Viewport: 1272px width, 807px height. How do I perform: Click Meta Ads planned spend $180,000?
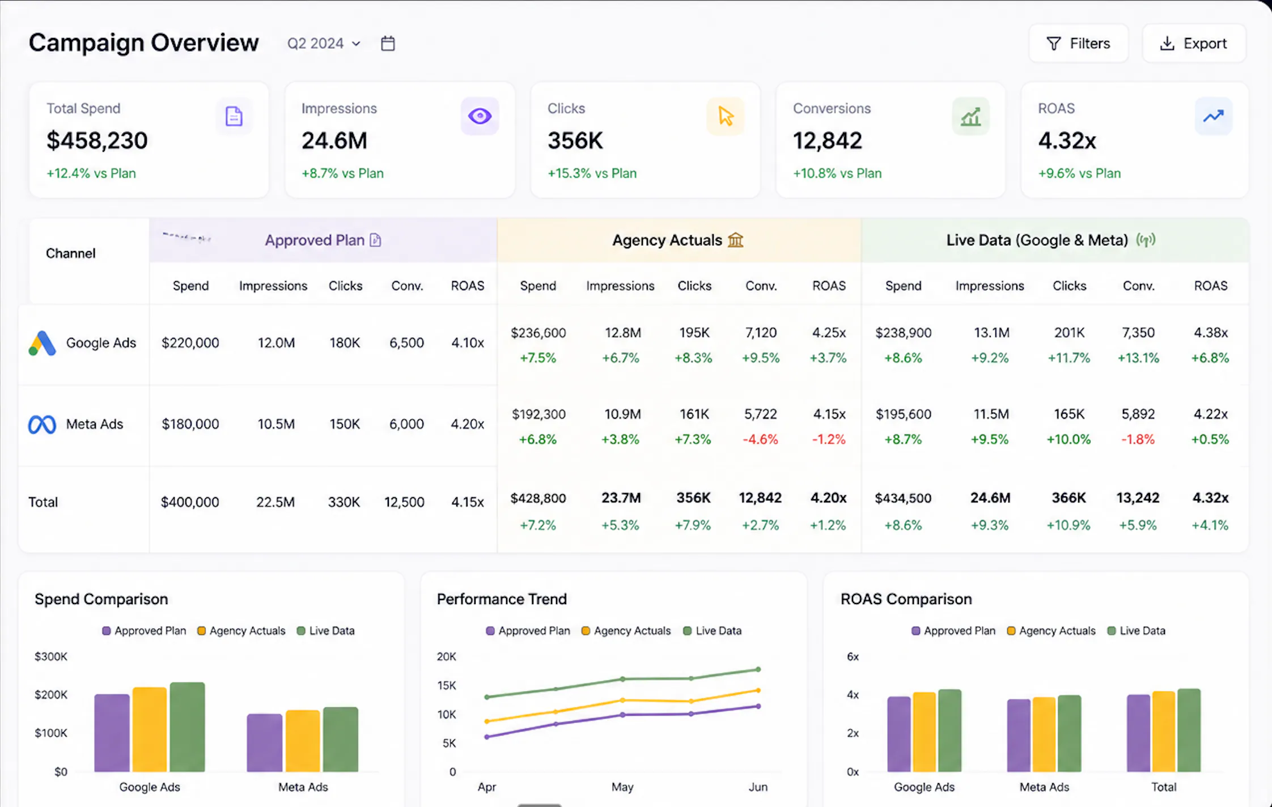190,424
